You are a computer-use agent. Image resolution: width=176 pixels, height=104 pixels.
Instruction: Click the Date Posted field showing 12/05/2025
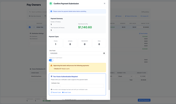tap(77, 53)
